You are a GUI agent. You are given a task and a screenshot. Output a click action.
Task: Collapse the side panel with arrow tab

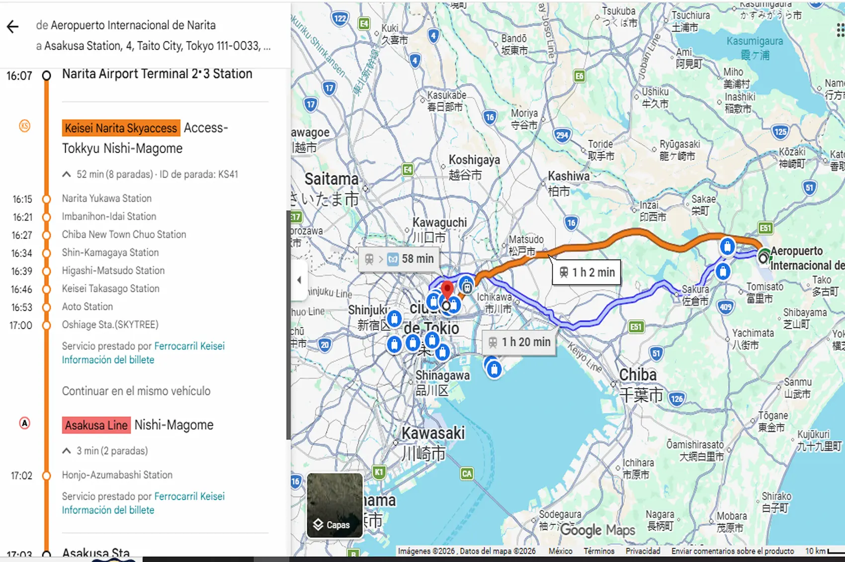[x=299, y=280]
